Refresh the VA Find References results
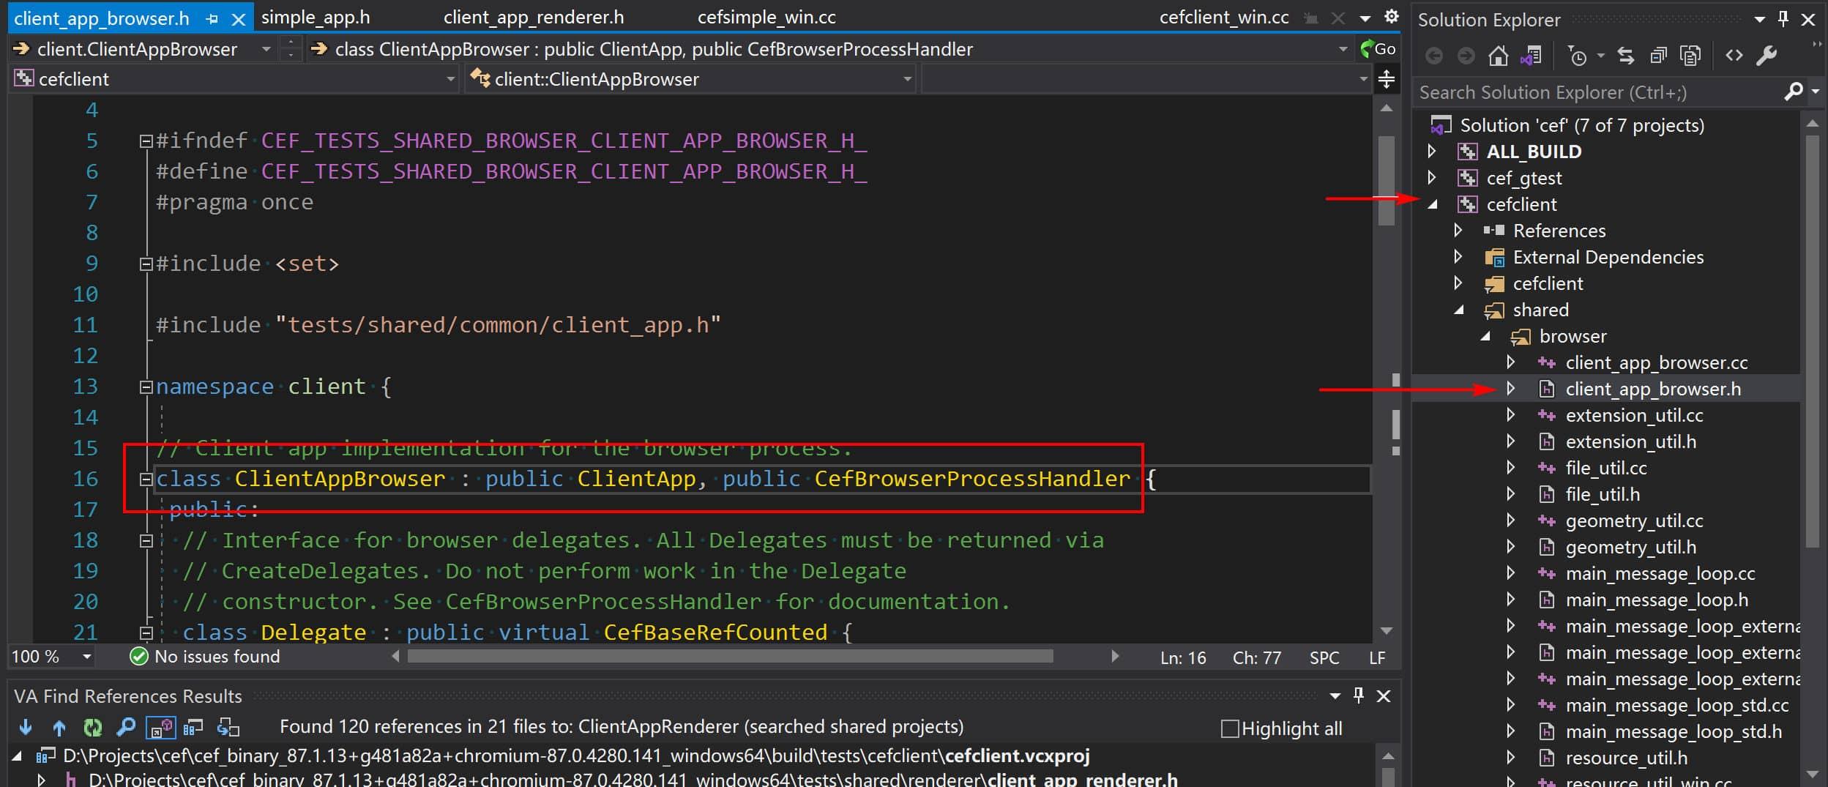 click(92, 727)
